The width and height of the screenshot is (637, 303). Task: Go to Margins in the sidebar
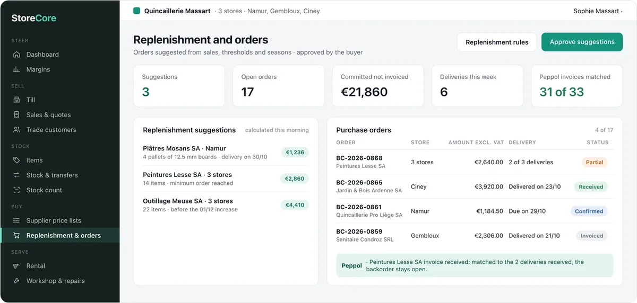coord(60,69)
